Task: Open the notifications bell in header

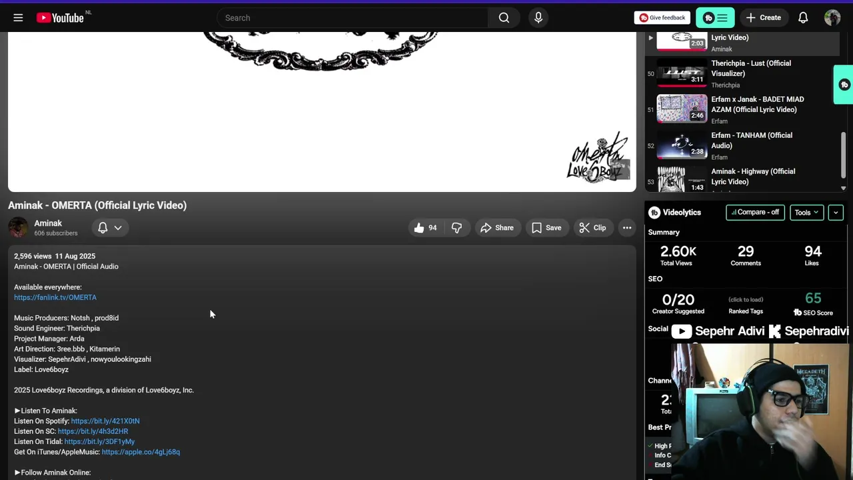Action: [803, 18]
